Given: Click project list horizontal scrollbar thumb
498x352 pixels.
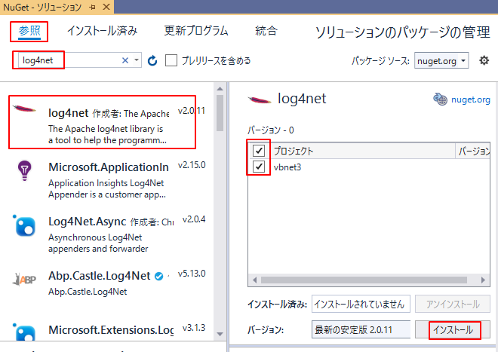Looking at the screenshot, I should pyautogui.click(x=364, y=280).
